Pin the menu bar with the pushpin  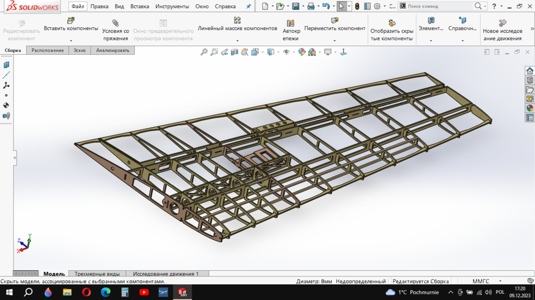point(248,7)
